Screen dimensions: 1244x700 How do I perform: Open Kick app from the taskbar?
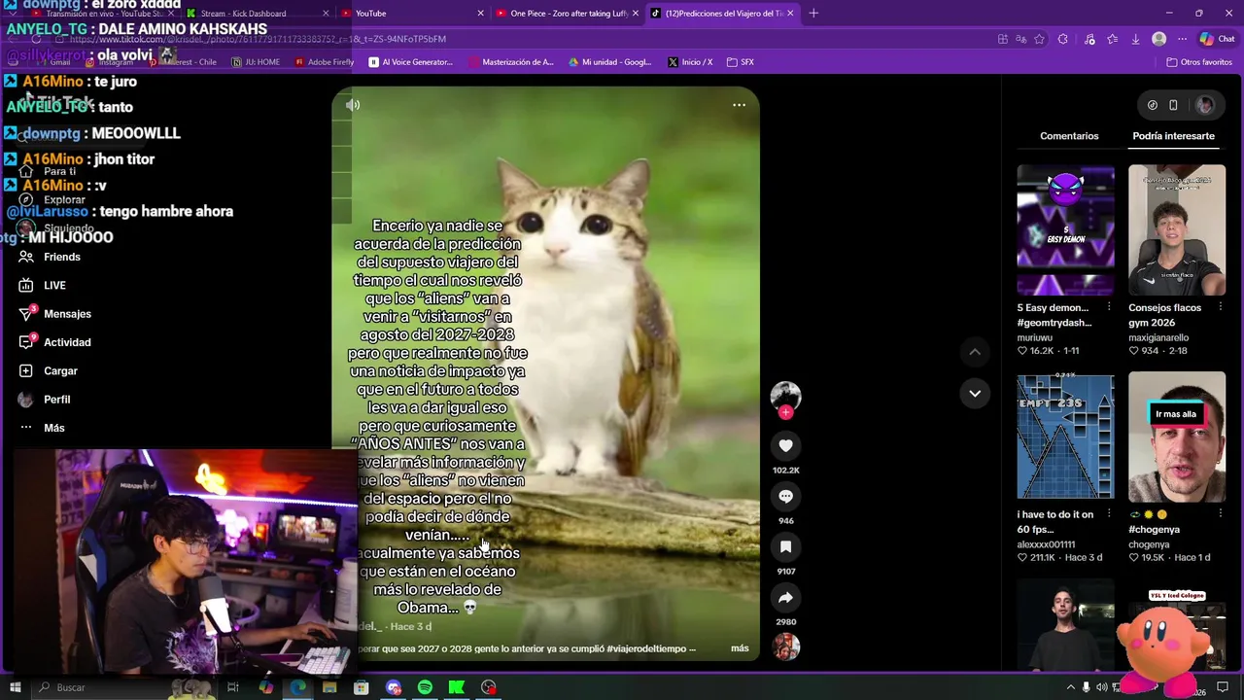coord(456,687)
